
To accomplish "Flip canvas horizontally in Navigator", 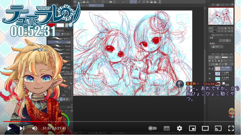I will click(x=229, y=31).
